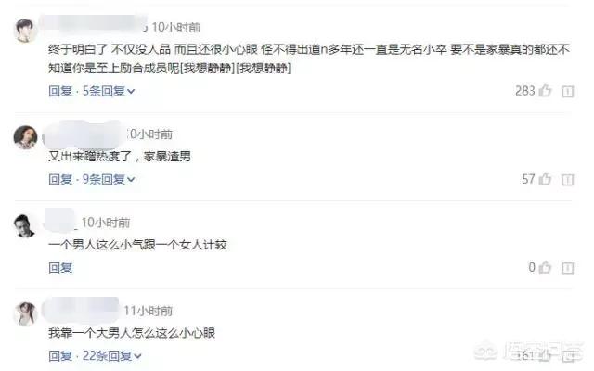Like the comment with 283 likes
The height and width of the screenshot is (371, 594).
point(545,91)
